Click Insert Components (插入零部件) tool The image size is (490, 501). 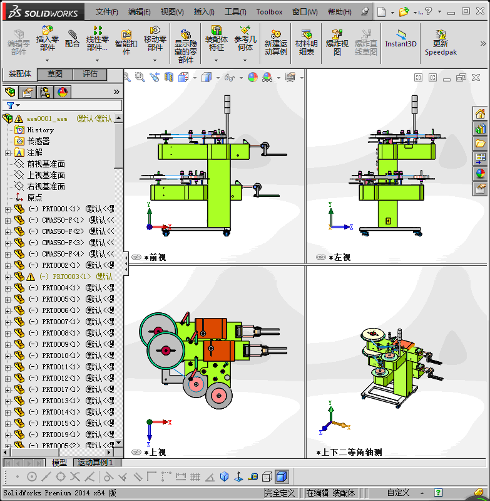47,39
